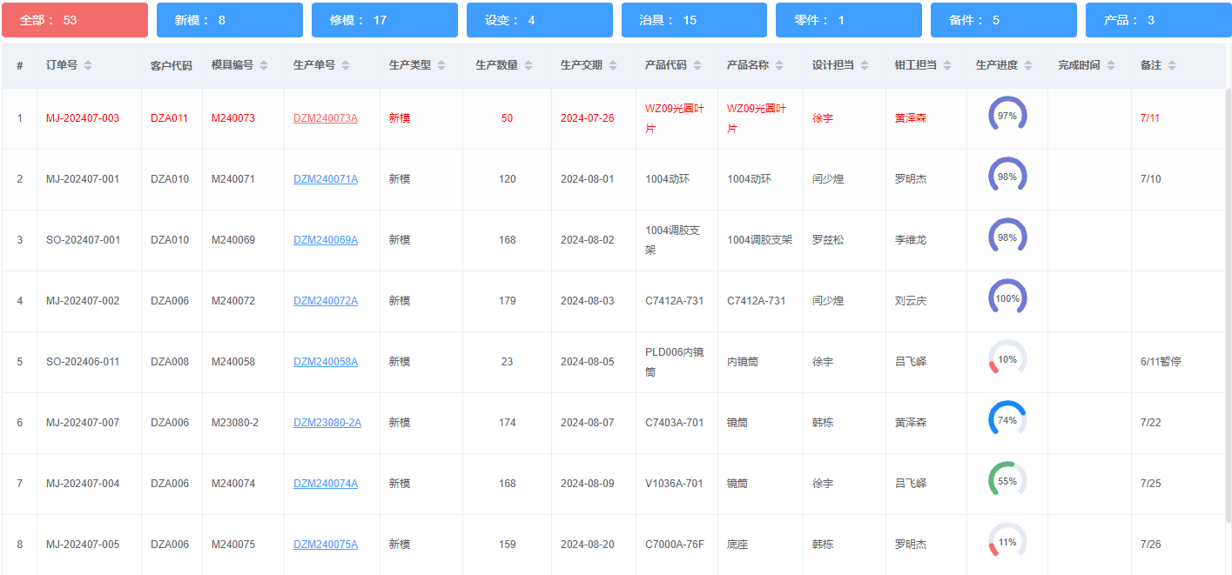Screen dimensions: 1232x575
Task: Select the 零件 1 filter tab
Action: tap(849, 20)
